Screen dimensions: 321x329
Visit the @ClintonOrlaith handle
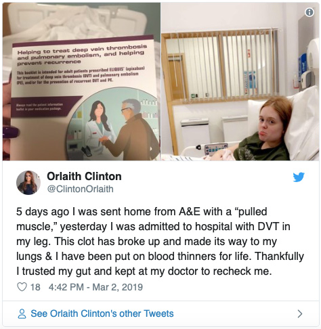point(80,189)
